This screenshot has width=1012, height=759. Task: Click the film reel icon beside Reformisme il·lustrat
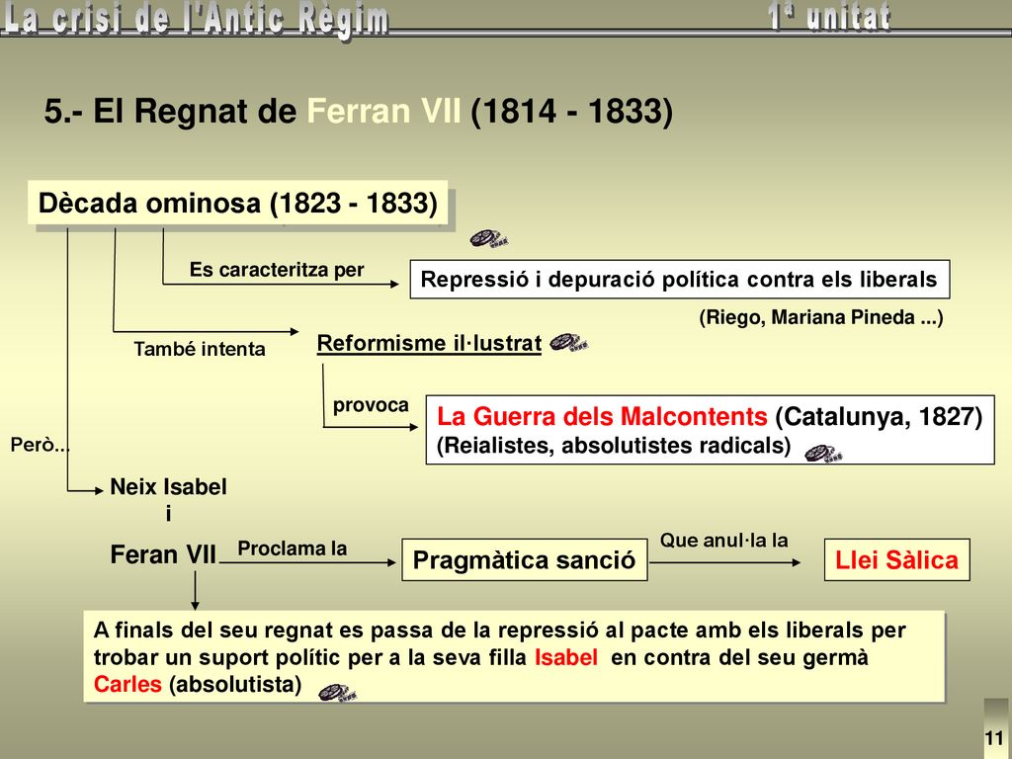coord(568,343)
